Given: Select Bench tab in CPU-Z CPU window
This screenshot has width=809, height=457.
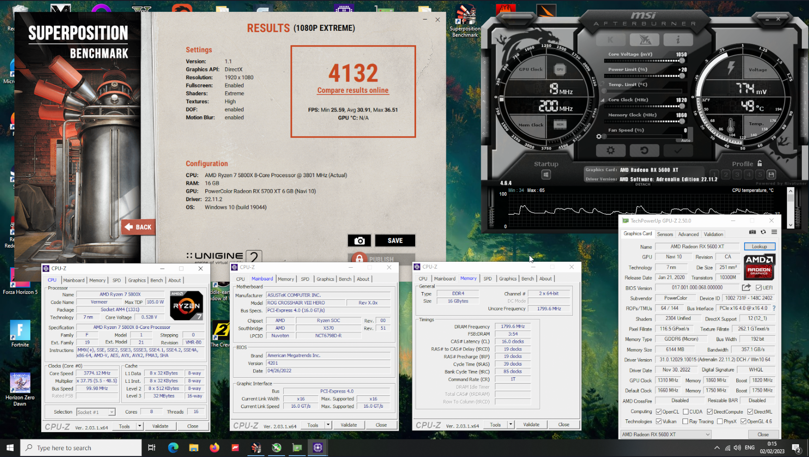Looking at the screenshot, I should pyautogui.click(x=157, y=280).
